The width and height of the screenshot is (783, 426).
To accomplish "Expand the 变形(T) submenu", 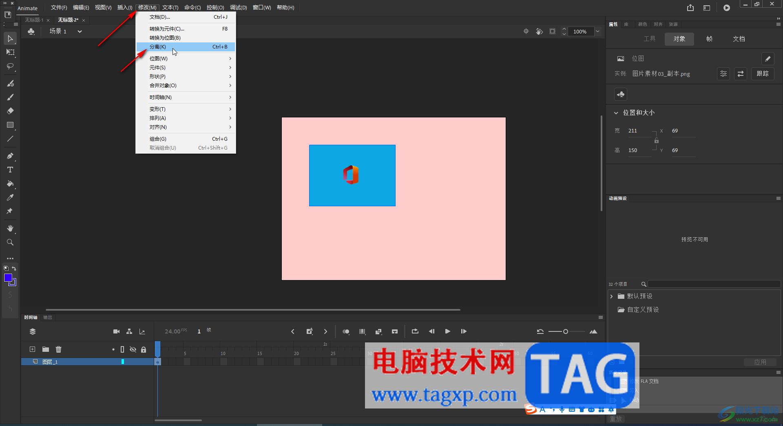I will [186, 109].
